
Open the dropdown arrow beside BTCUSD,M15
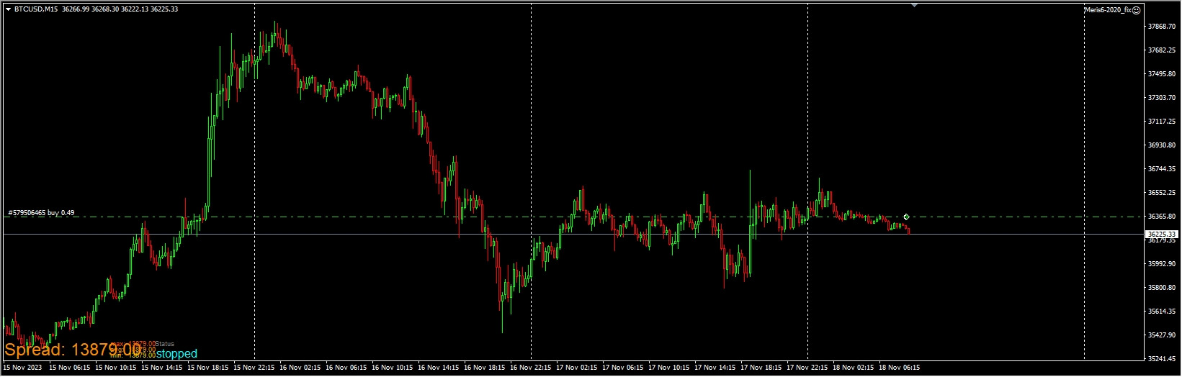8,9
